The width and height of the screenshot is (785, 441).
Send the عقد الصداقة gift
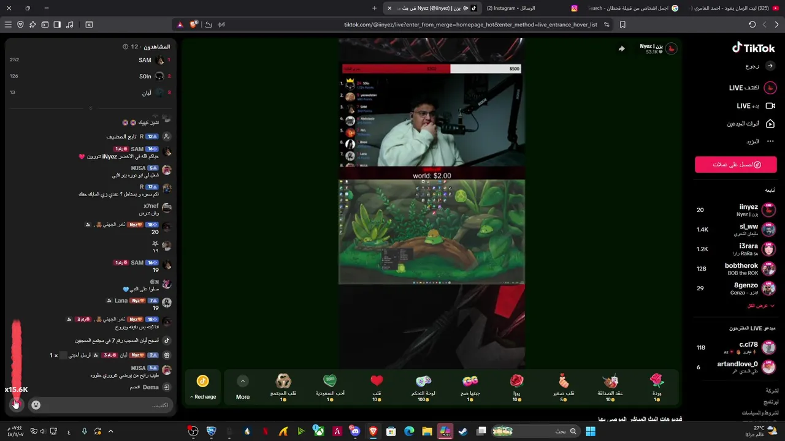610,387
